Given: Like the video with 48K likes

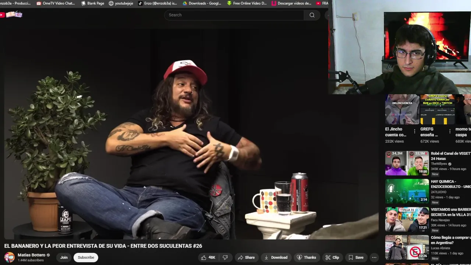Looking at the screenshot, I should pos(208,257).
